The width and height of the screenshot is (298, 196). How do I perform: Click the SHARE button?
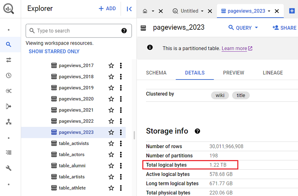(285, 28)
